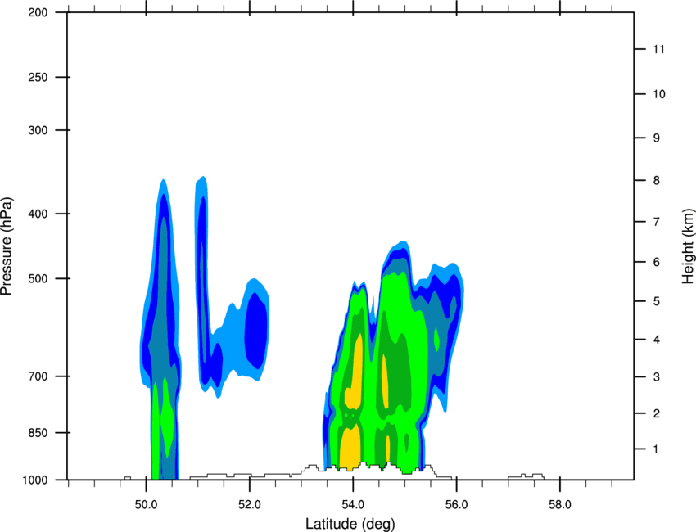Click the 8 km height label
The width and height of the screenshot is (696, 532).
pos(657,180)
